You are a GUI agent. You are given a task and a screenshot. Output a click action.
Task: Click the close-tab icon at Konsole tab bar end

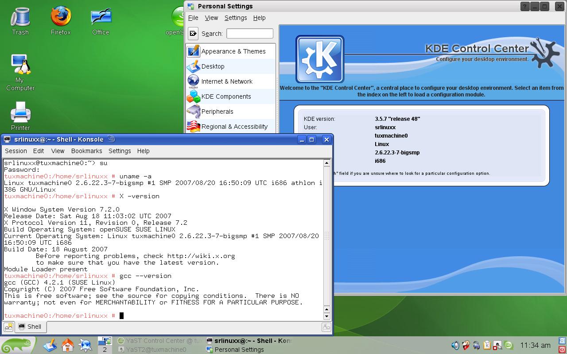[326, 327]
